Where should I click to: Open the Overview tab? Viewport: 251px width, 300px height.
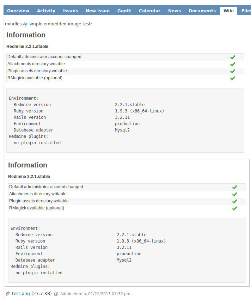pos(18,11)
